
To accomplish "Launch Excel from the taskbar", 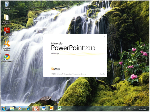I will point(59,108).
